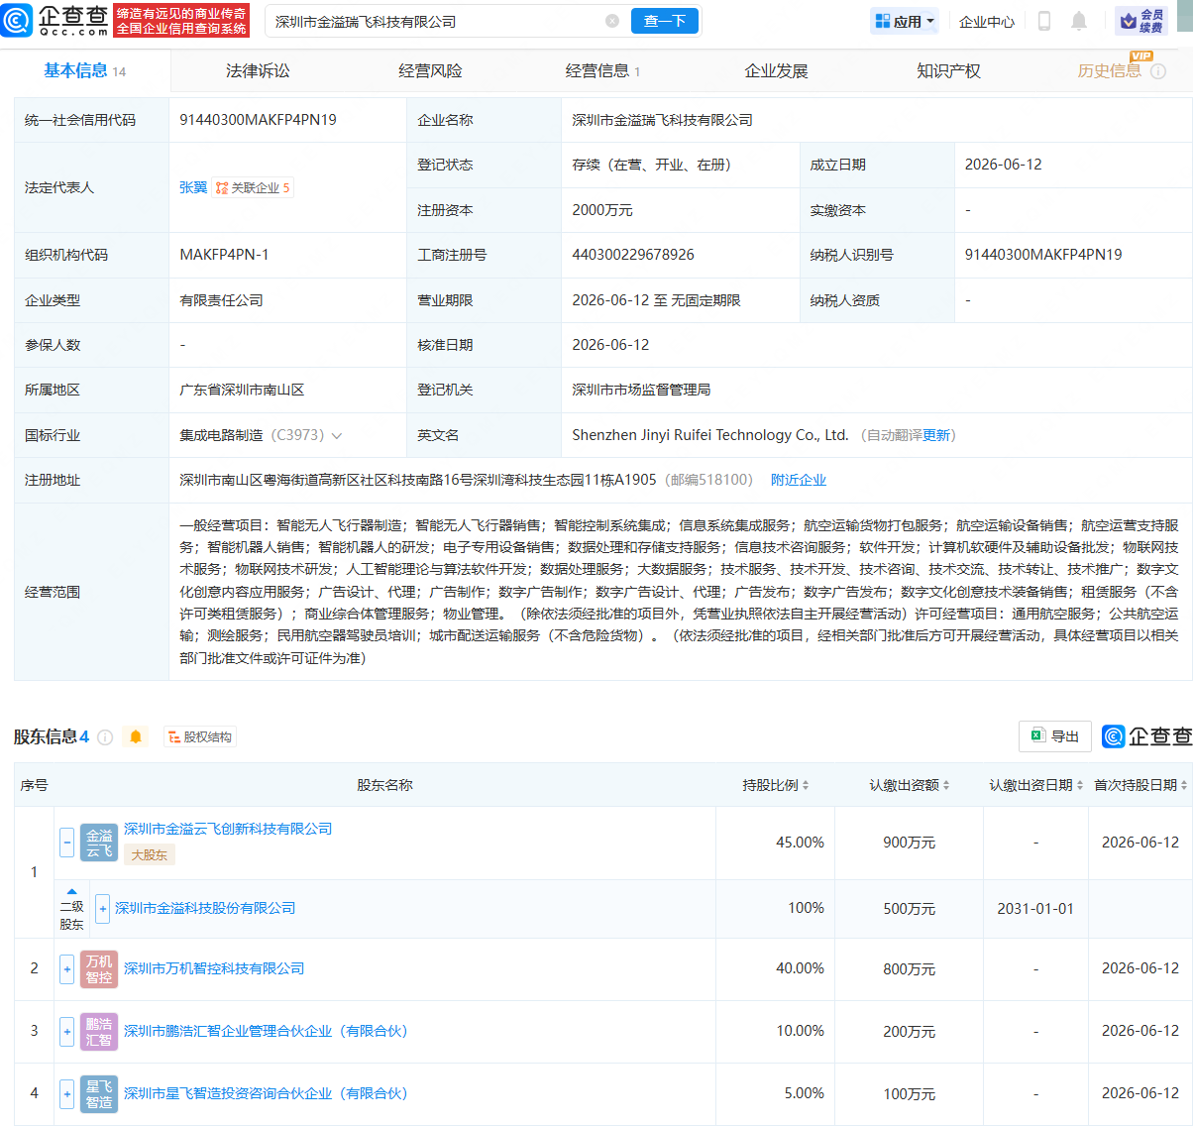Open 深圳市金溢科技股份有限公司 link
1193x1127 pixels.
[205, 908]
